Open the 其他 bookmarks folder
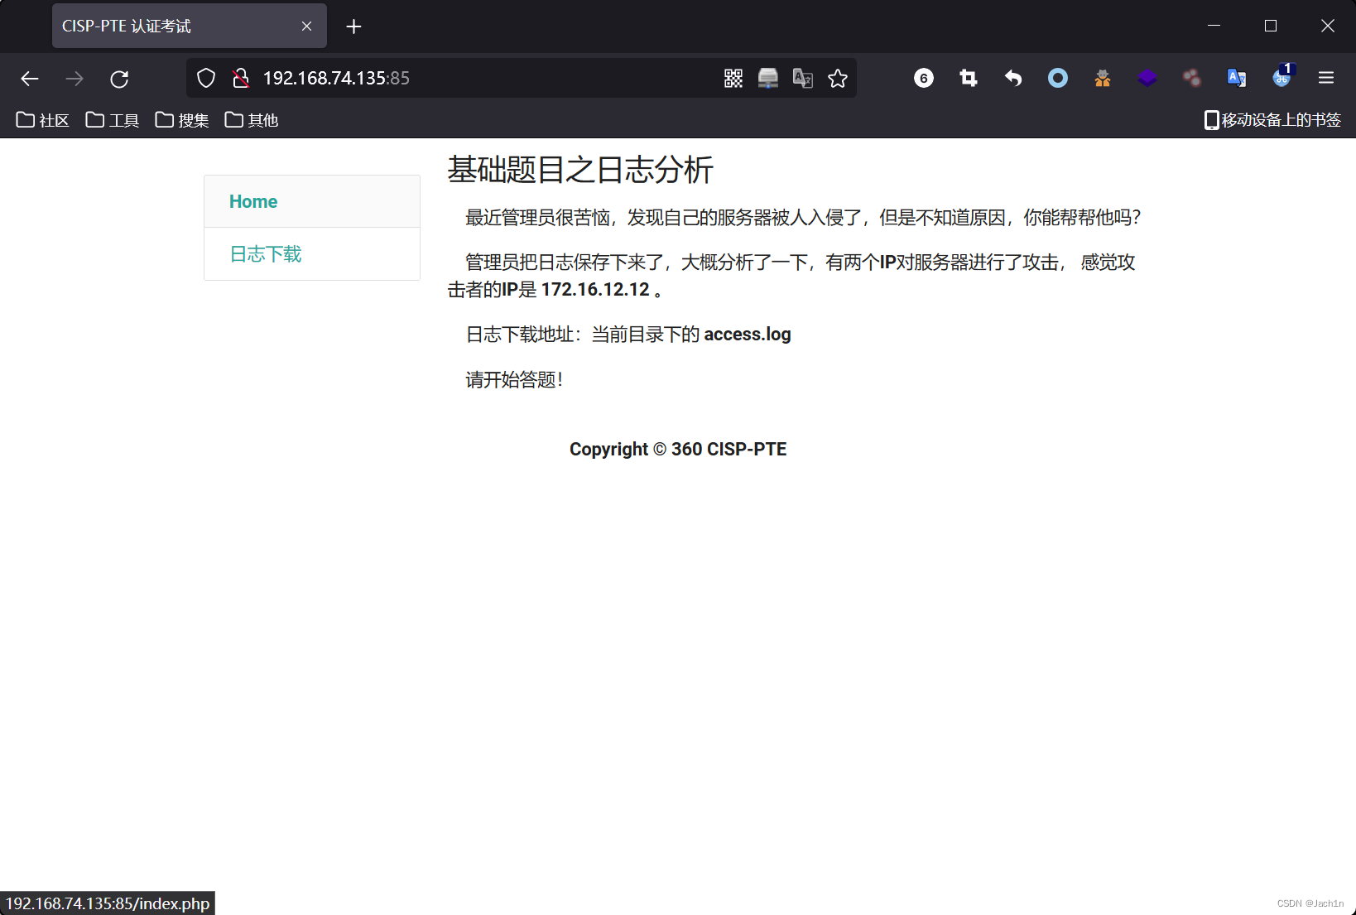1356x915 pixels. tap(252, 120)
